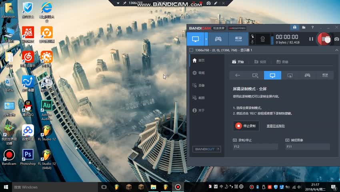Open 腾讯QQ desktop shortcut

28,108
